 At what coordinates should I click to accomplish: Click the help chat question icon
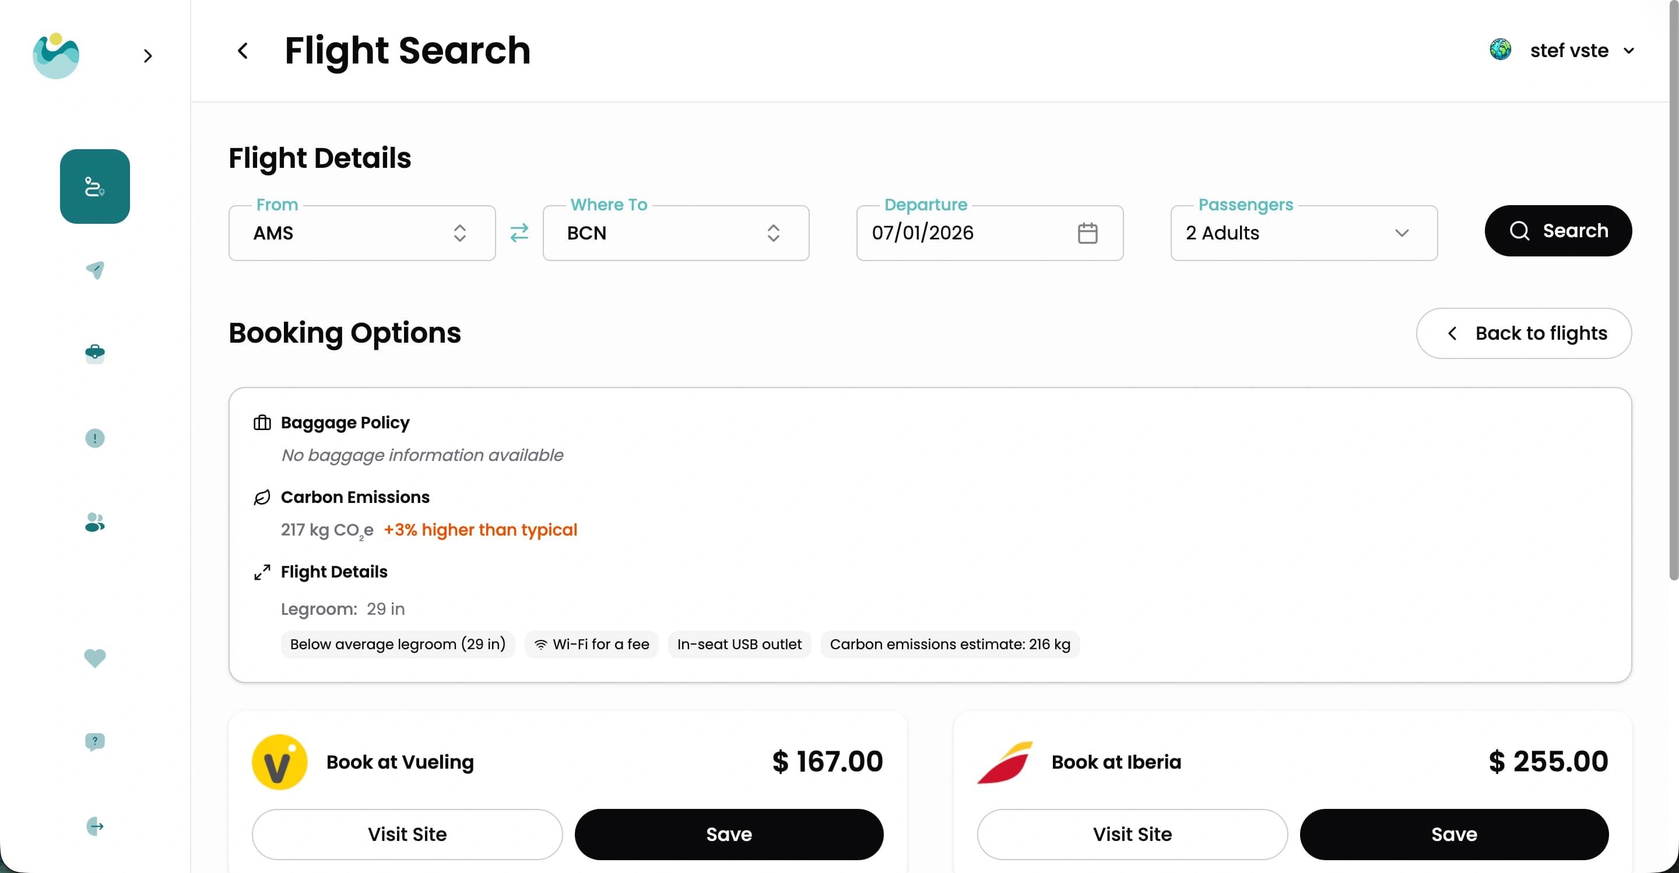[x=95, y=741]
